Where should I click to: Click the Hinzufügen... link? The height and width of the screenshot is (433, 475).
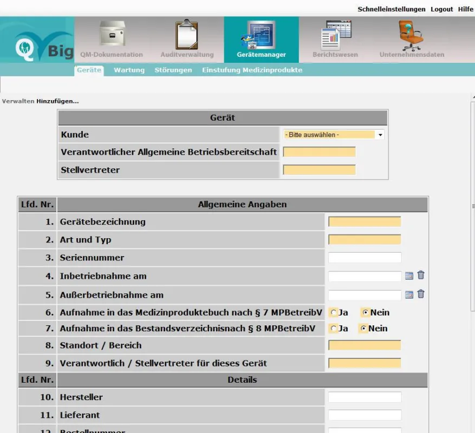pos(57,101)
